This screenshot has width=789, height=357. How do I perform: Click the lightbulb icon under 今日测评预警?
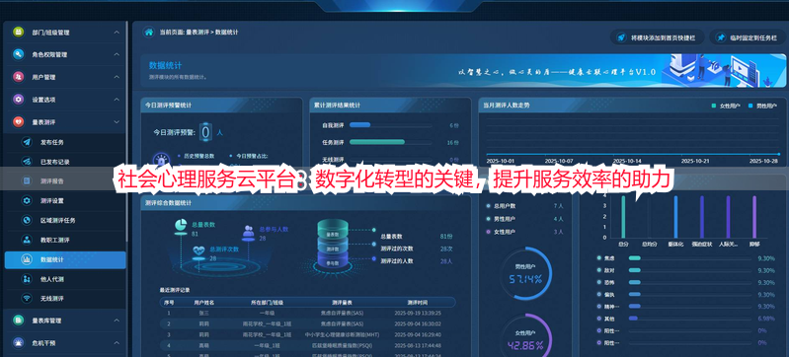pos(161,161)
